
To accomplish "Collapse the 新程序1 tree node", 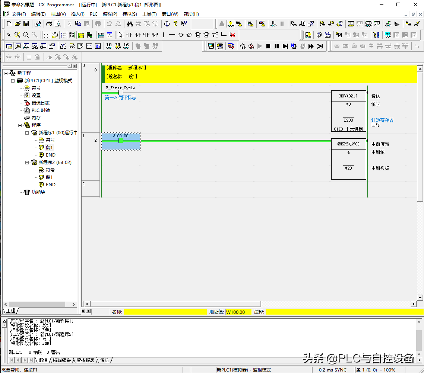I will pyautogui.click(x=27, y=133).
